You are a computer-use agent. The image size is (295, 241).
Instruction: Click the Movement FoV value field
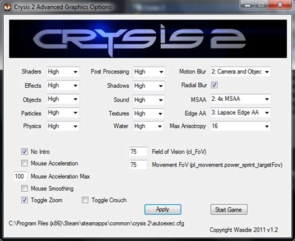tap(138, 165)
